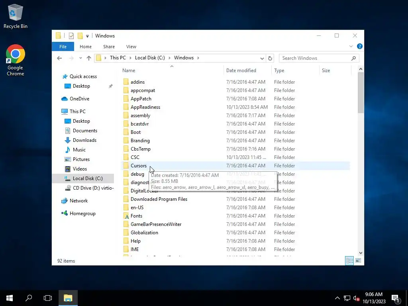This screenshot has height=306, width=408.
Task: Expand the chevron after Windows in breadcrumb
Action: point(198,58)
